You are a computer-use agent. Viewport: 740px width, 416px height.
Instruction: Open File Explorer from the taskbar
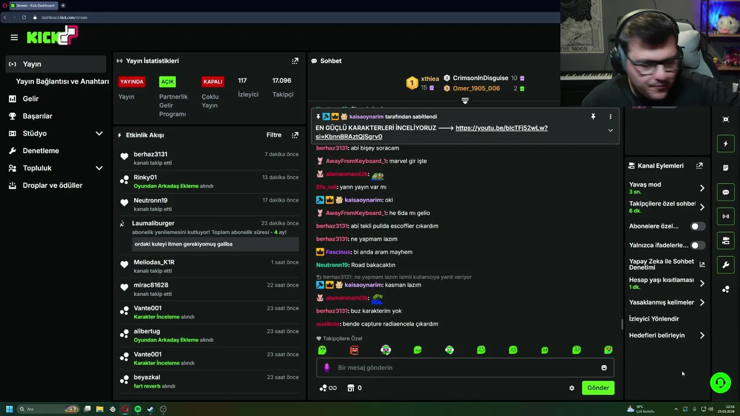point(99,409)
